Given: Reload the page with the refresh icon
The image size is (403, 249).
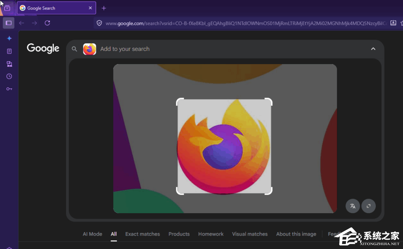Looking at the screenshot, I should (47, 23).
